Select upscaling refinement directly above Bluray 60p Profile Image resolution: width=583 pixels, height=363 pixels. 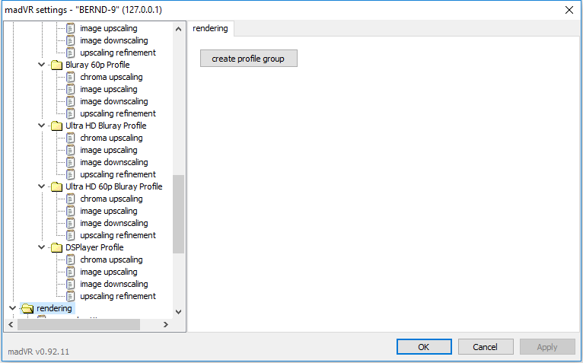[x=118, y=53]
